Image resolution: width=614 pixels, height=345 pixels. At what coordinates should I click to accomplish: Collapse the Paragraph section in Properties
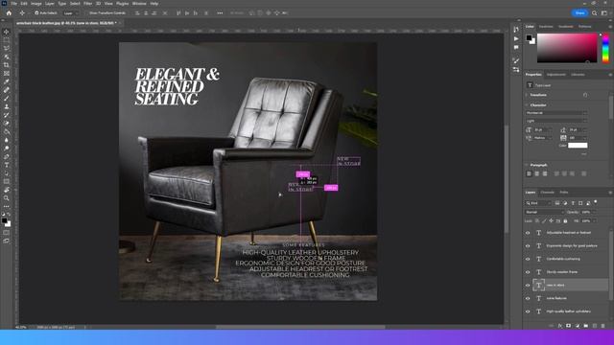tap(527, 165)
